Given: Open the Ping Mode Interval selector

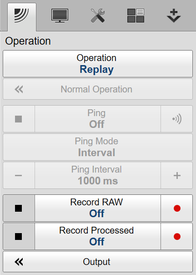Looking at the screenshot, I should pos(98,147).
